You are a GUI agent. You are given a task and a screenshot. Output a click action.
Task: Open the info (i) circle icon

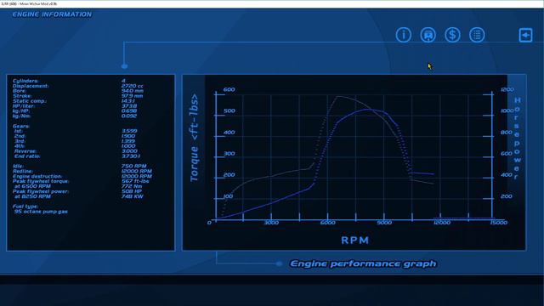coord(404,35)
